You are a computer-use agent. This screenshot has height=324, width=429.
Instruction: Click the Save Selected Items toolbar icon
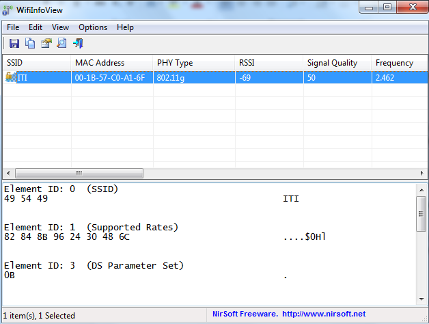click(14, 43)
